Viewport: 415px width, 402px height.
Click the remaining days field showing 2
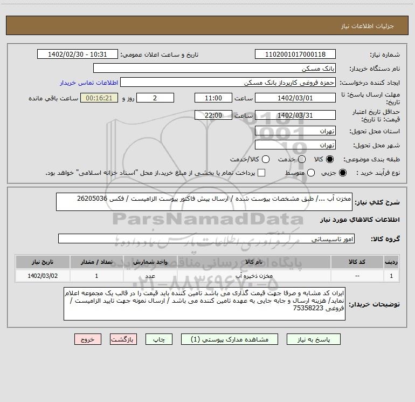pyautogui.click(x=155, y=98)
